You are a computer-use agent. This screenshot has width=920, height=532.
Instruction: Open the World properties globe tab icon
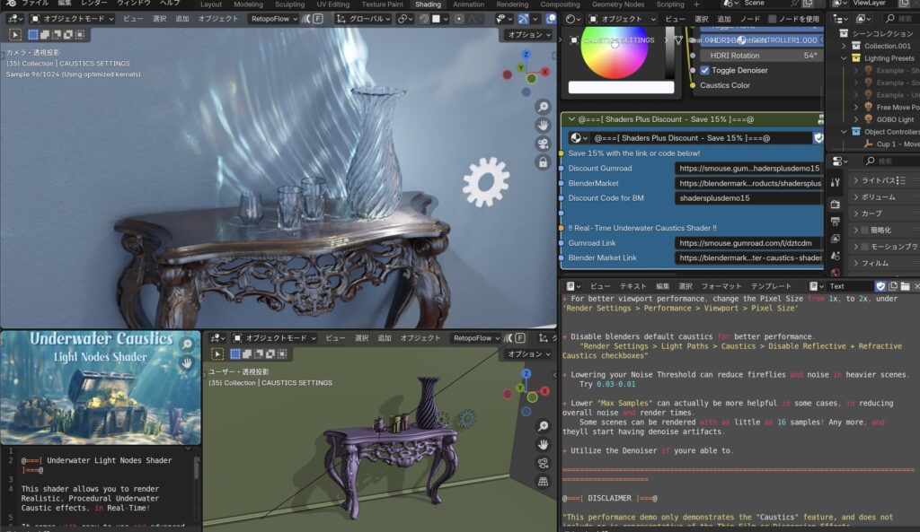pyautogui.click(x=836, y=272)
